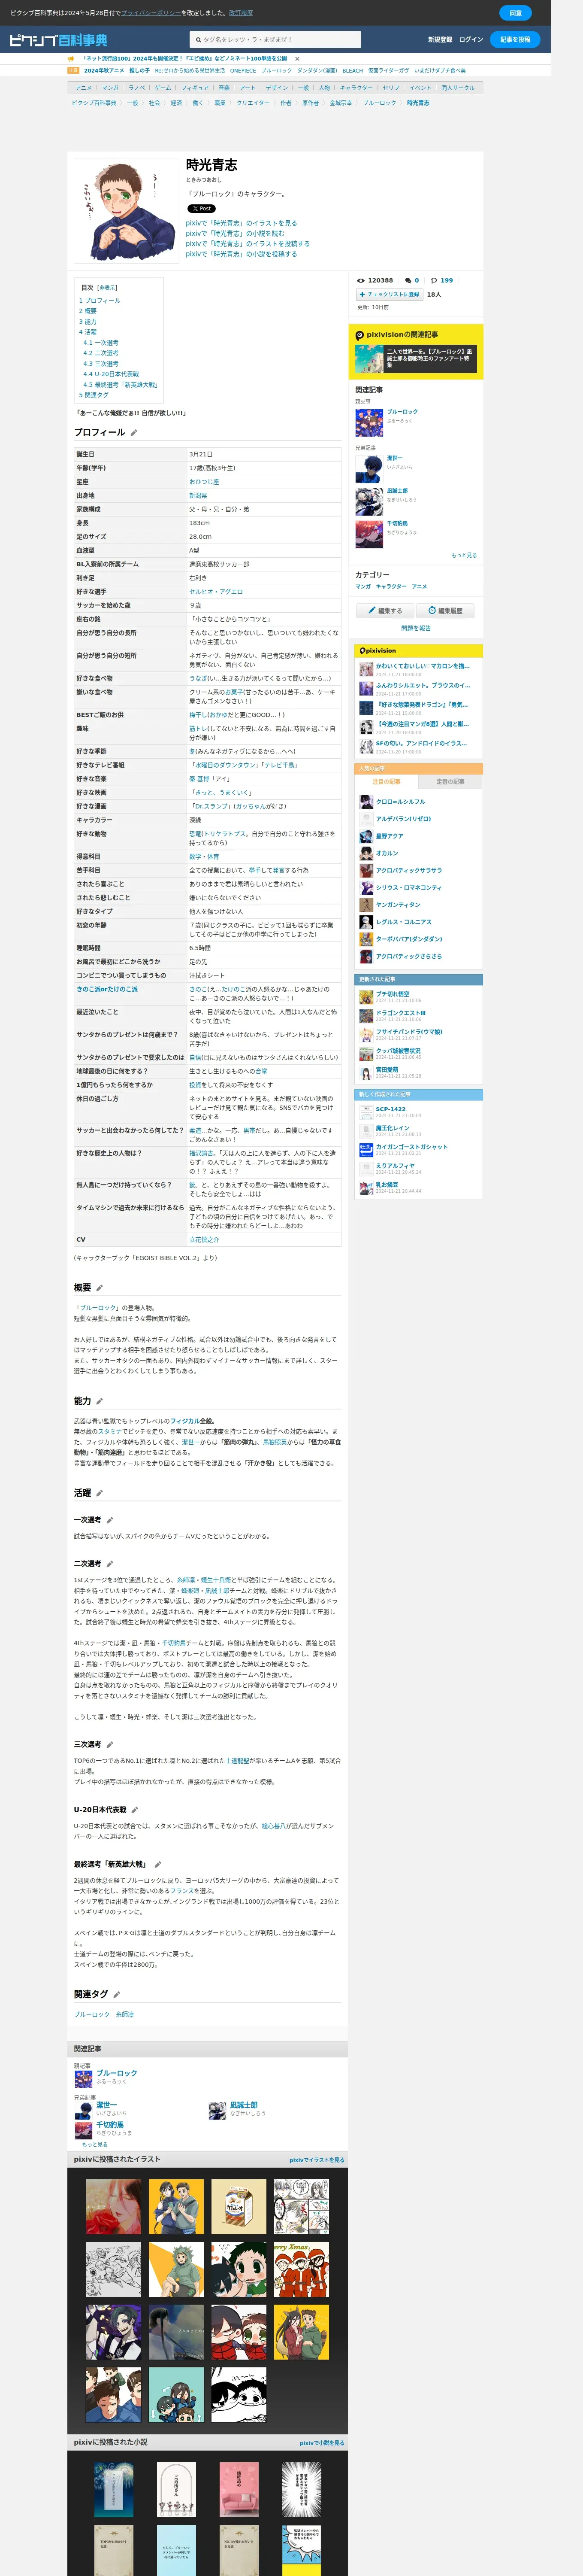Click 問題を報告 link
583x2576 pixels.
click(416, 628)
